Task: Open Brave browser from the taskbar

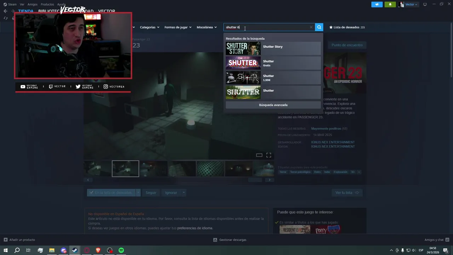Action: pos(98,250)
